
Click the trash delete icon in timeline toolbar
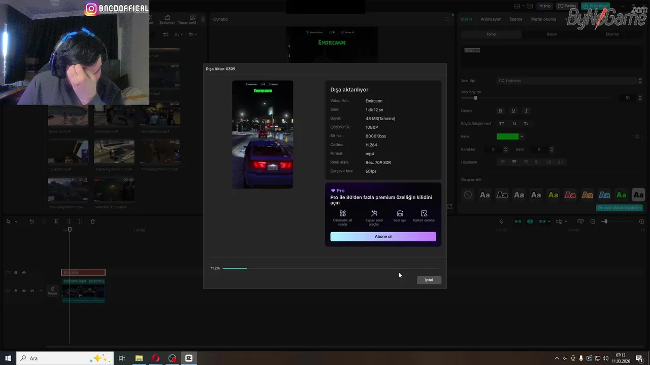(x=92, y=222)
